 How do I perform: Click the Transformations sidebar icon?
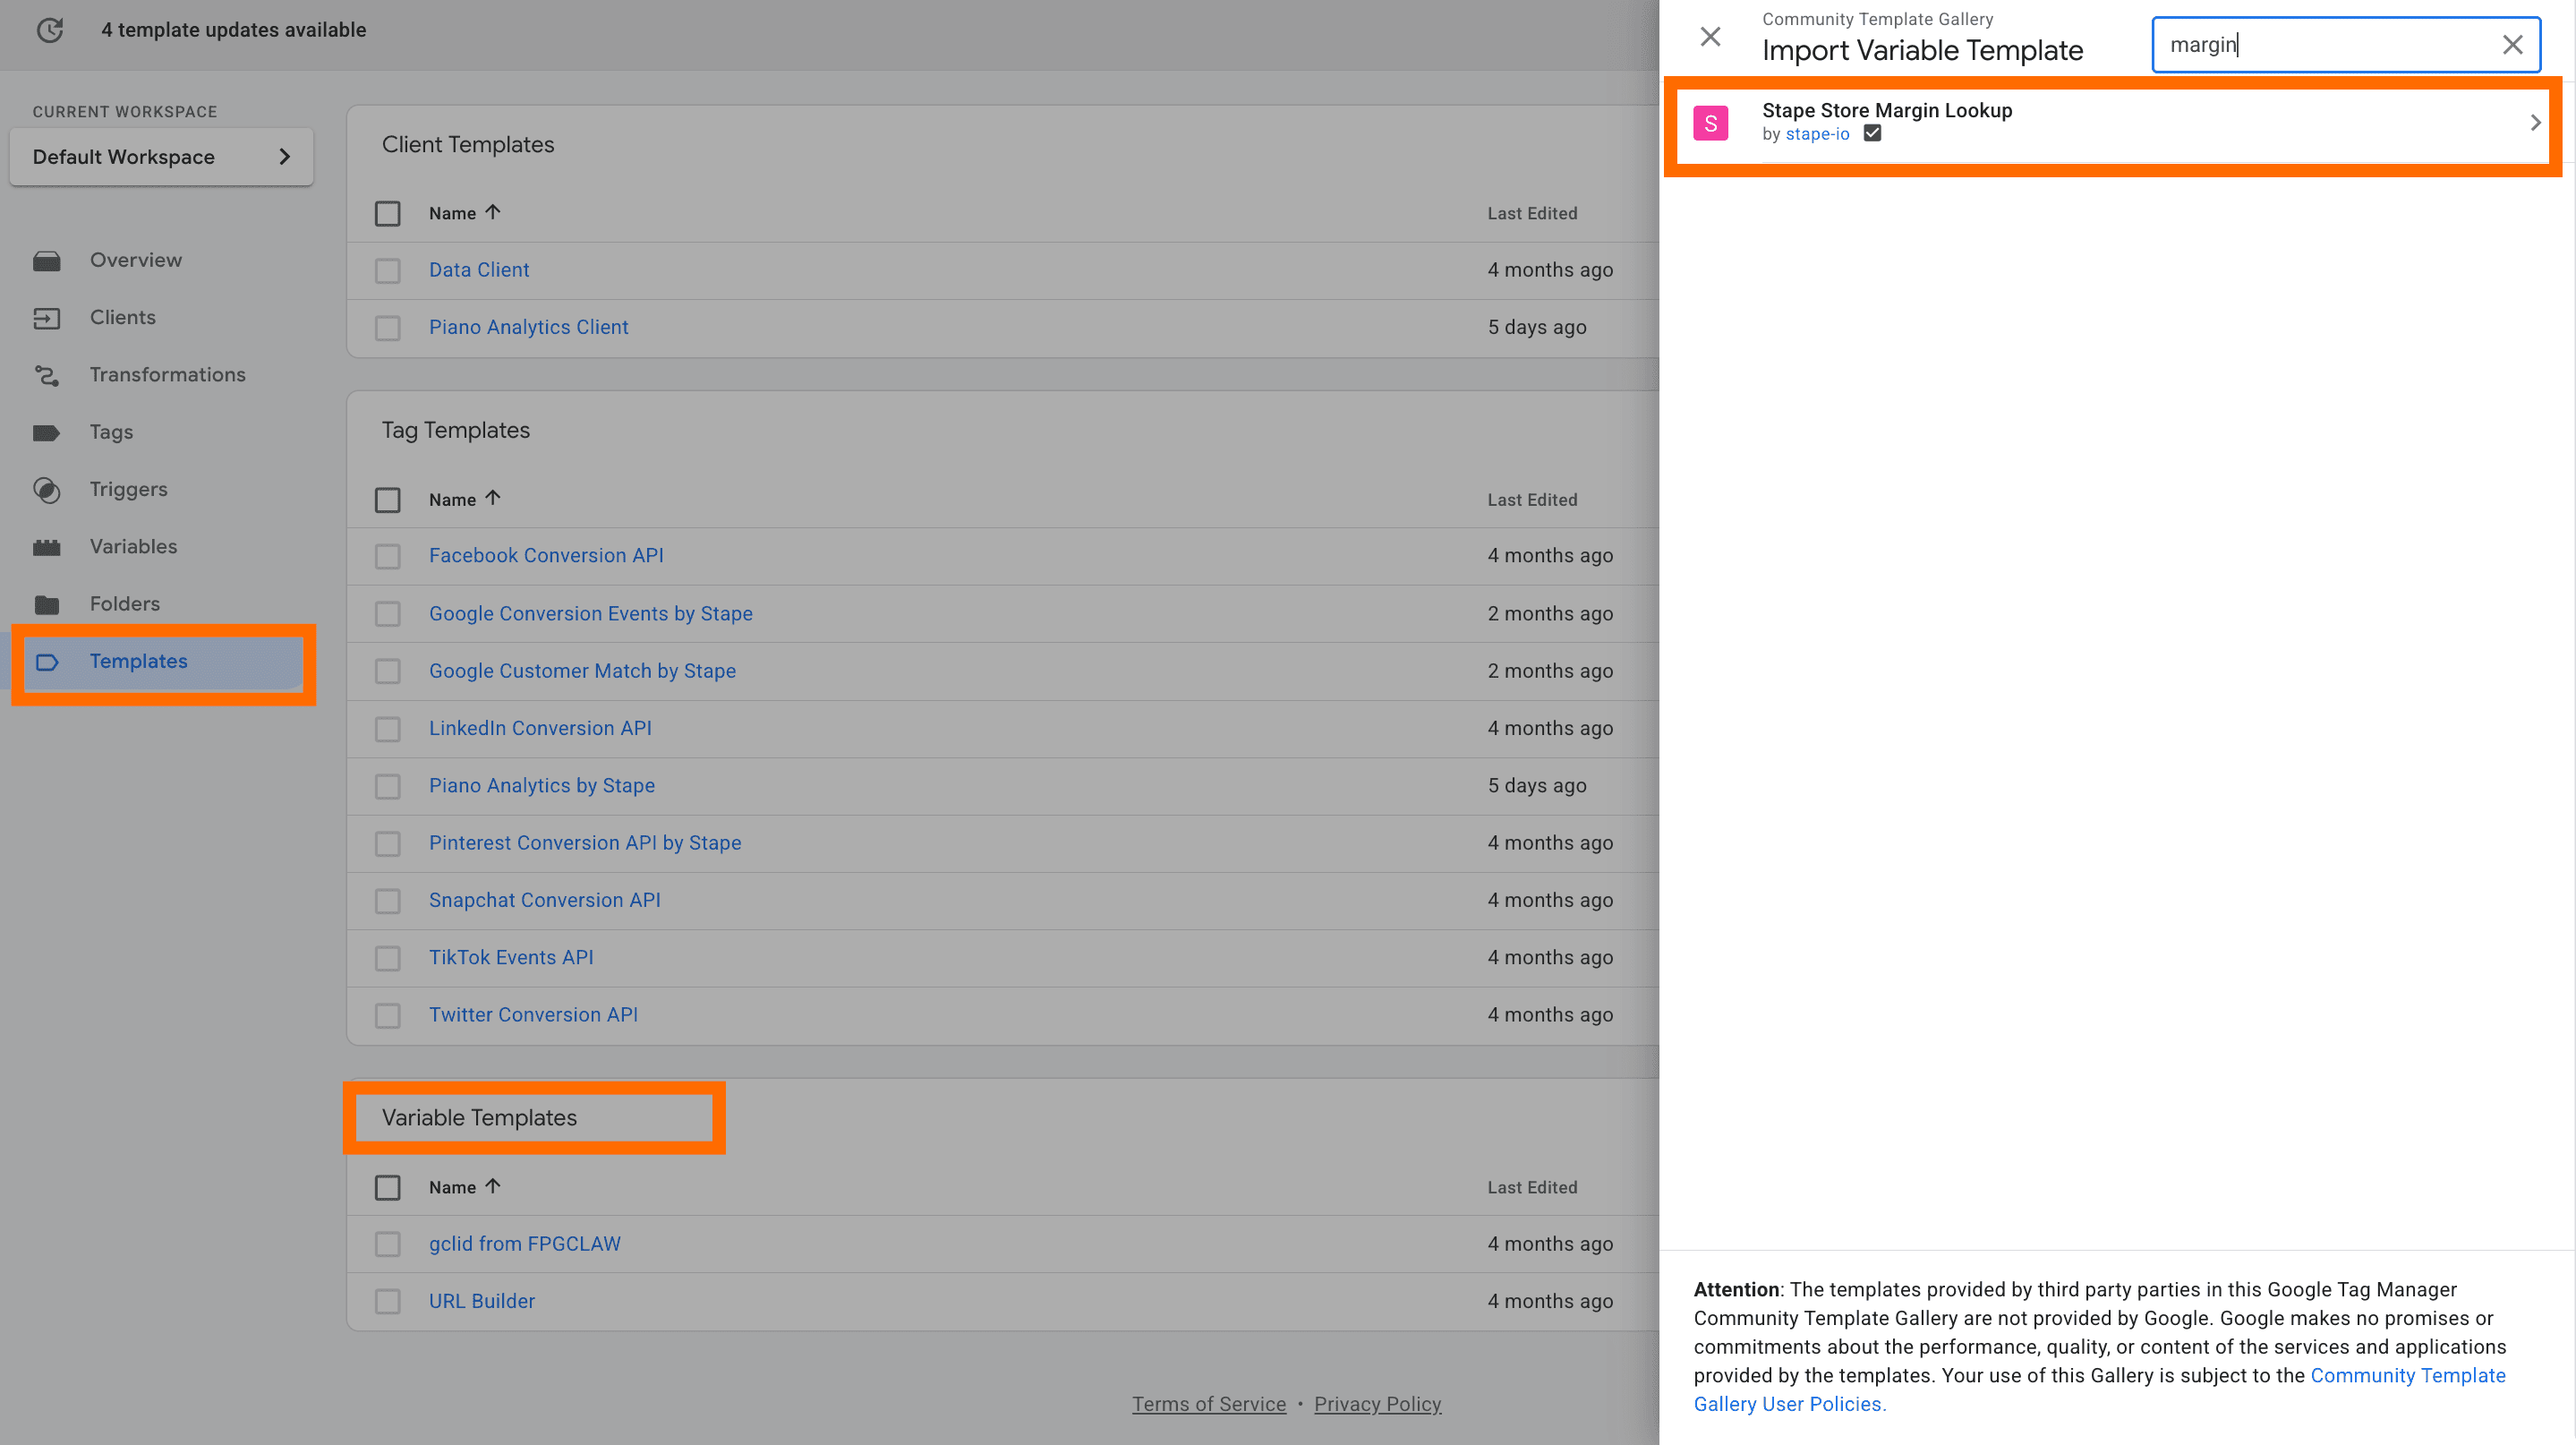(48, 374)
